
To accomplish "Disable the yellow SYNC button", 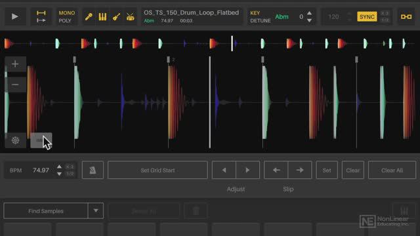I will coord(367,16).
